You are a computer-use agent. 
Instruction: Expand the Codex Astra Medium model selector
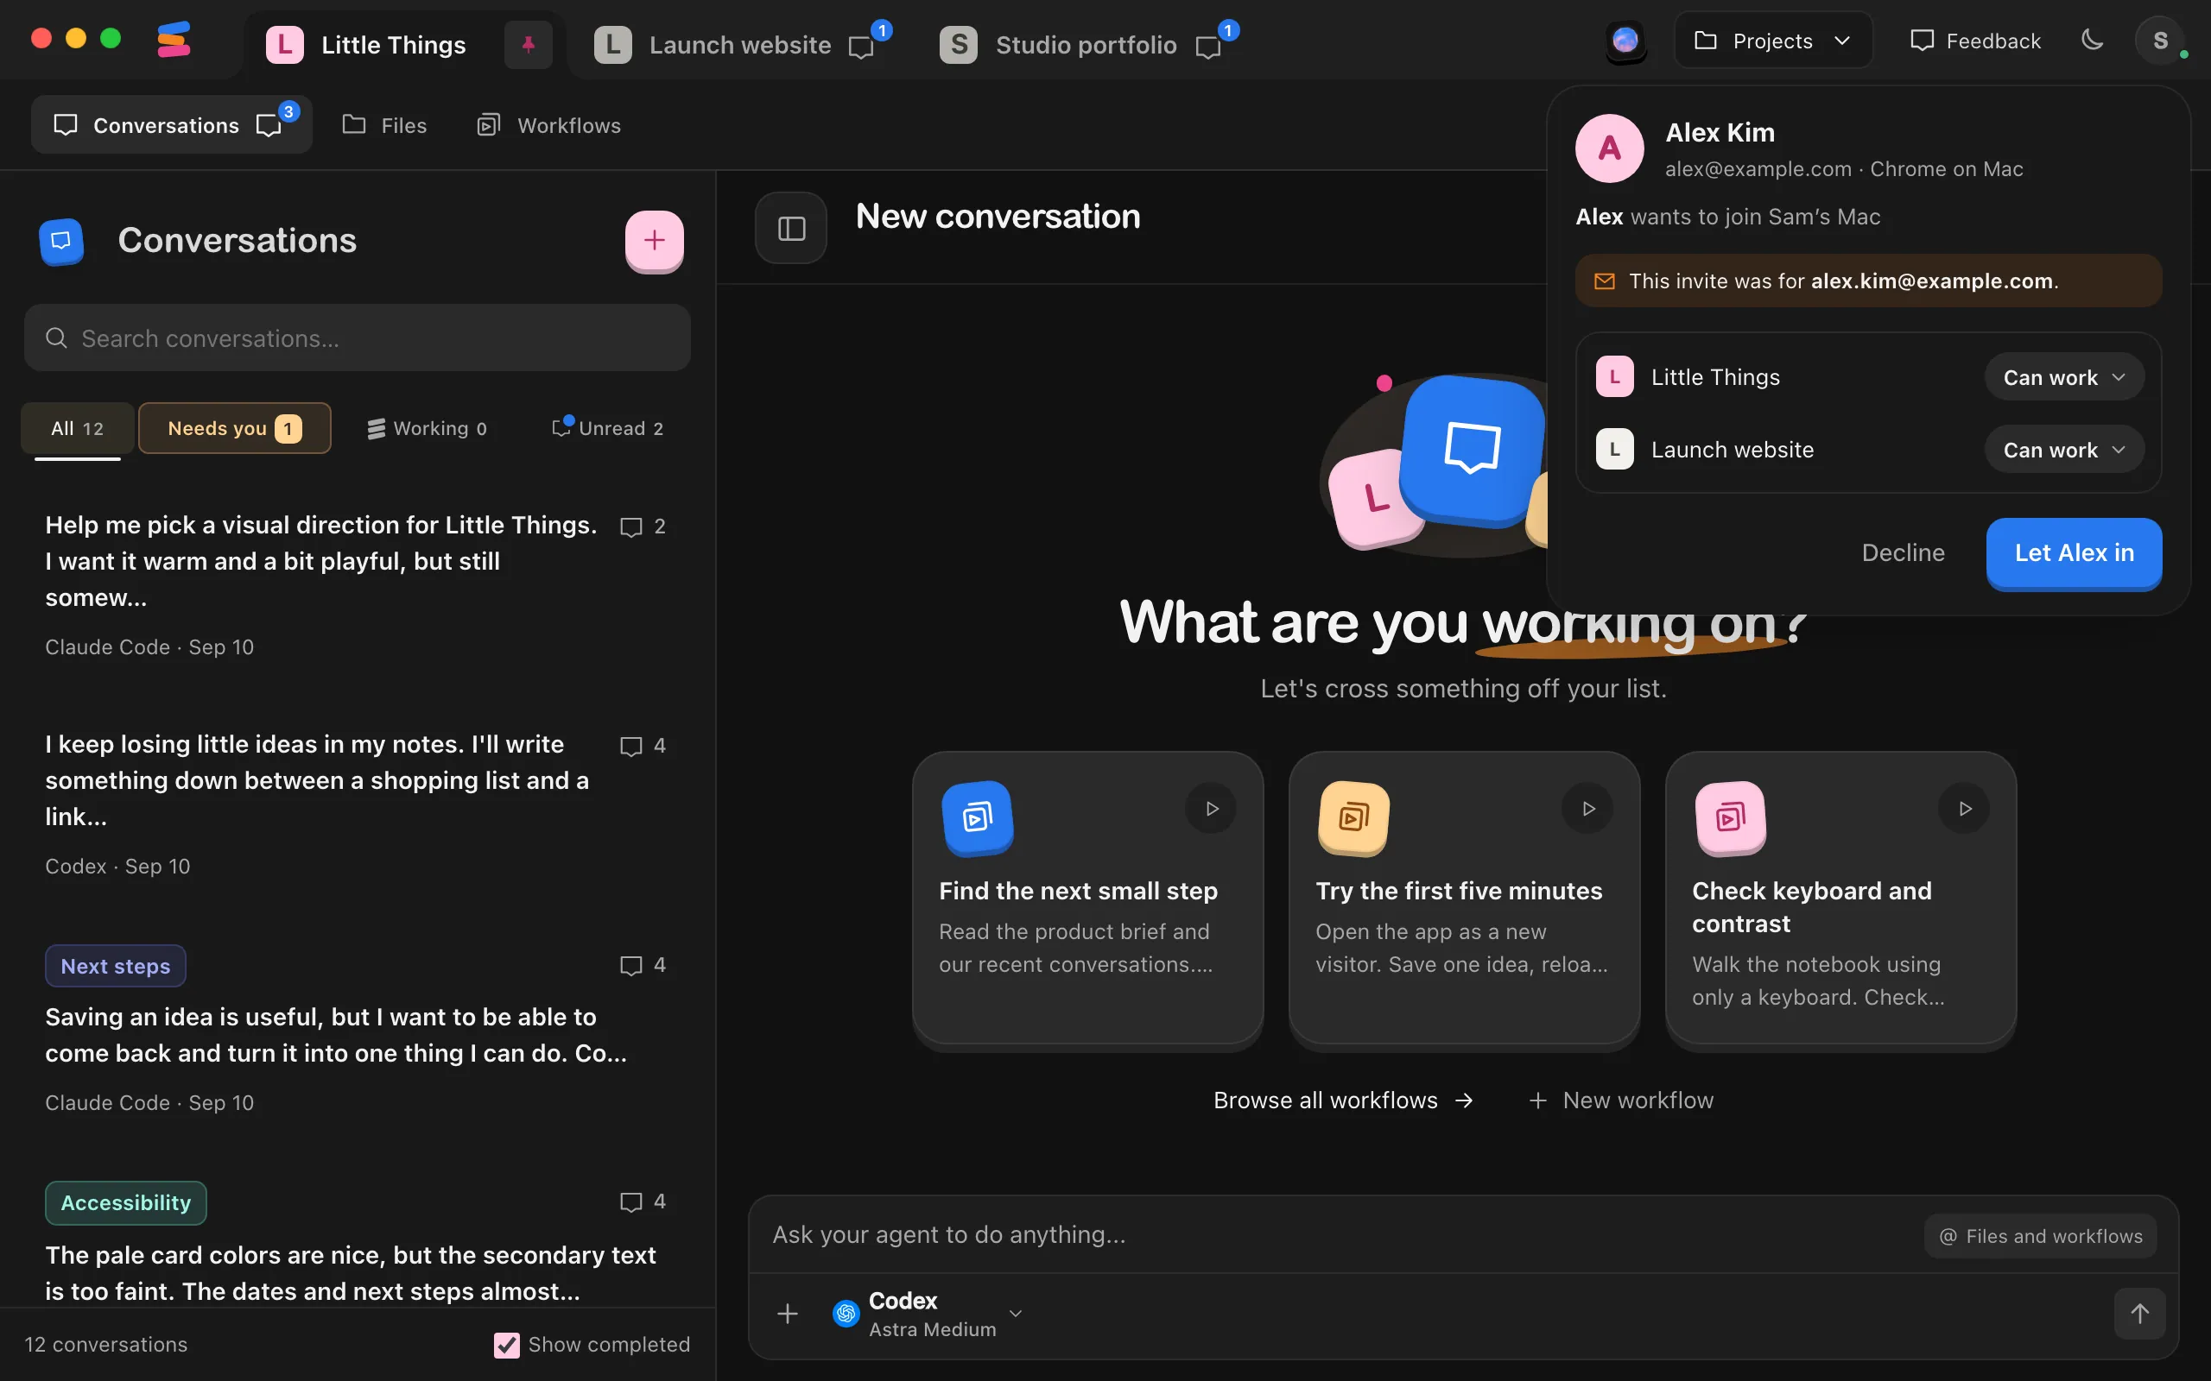[928, 1314]
